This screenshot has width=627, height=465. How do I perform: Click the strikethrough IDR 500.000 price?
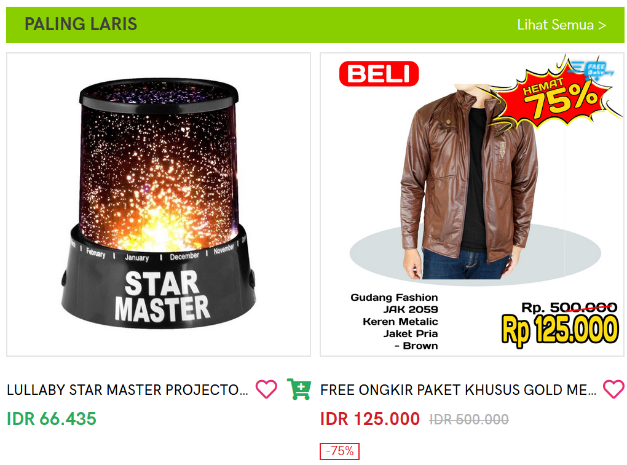coord(468,419)
